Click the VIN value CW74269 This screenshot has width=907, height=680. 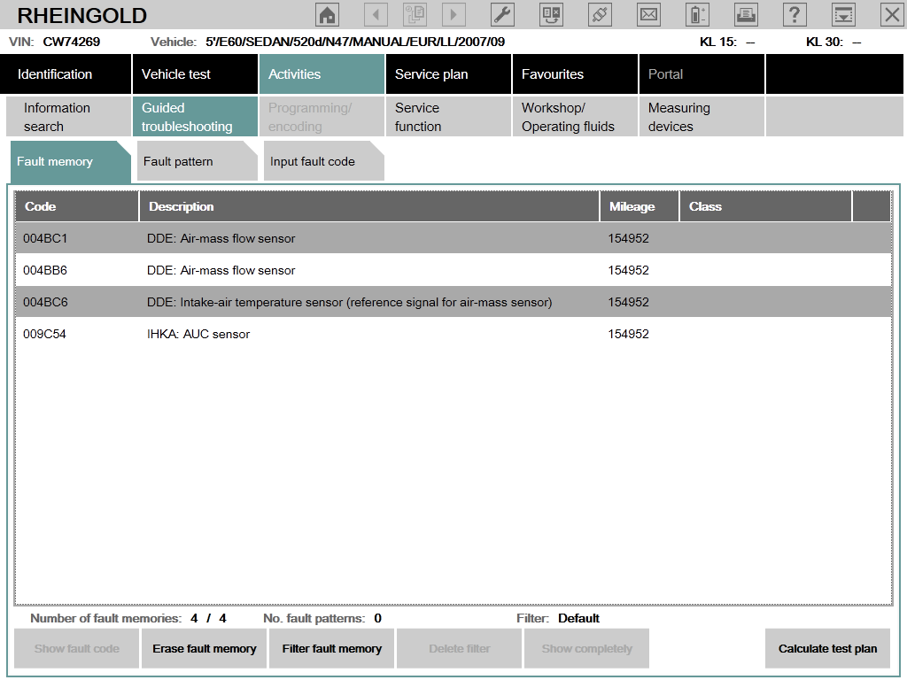pyautogui.click(x=71, y=42)
